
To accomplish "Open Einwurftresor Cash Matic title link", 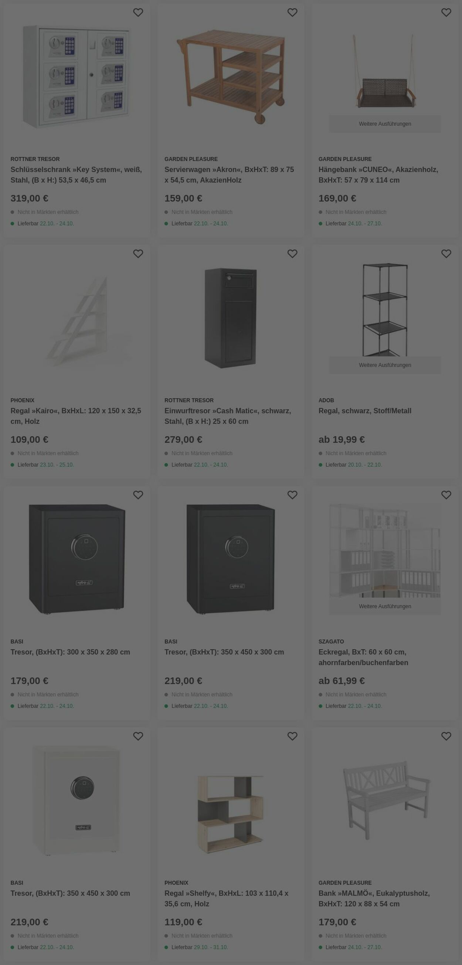I will click(x=228, y=416).
